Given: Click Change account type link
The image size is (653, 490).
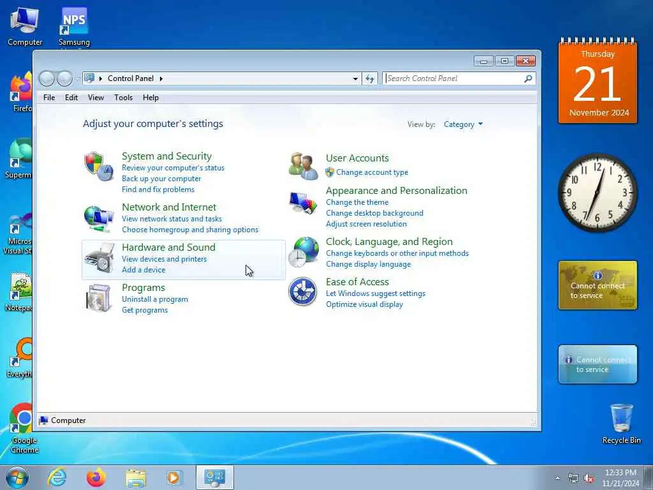Looking at the screenshot, I should pos(372,172).
